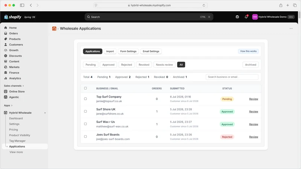Open the Finance bank icon
The image size is (301, 169).
6,72
